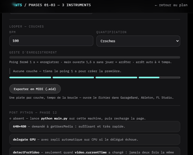Click the "640×480" getUserMedia info card
Viewport: 193px width, 155px height.
point(95,126)
